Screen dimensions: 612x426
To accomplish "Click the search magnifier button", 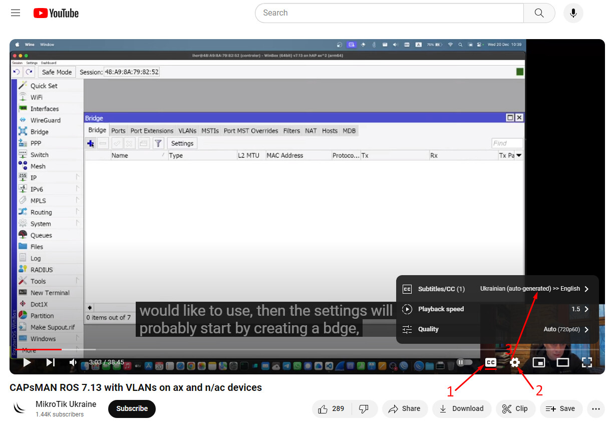I will [x=539, y=13].
